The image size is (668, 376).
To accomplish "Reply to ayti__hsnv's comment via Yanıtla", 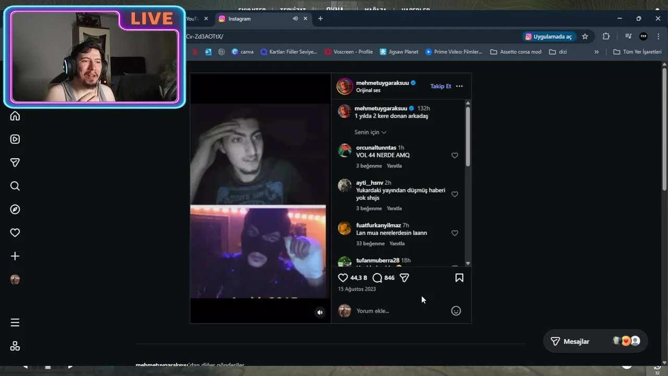I will pos(394,208).
